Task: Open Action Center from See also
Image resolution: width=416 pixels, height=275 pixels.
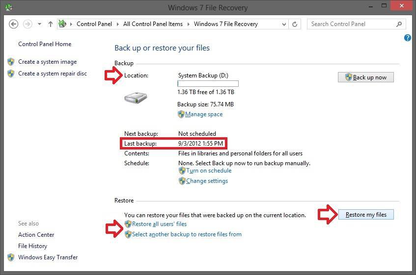Action: (36, 234)
